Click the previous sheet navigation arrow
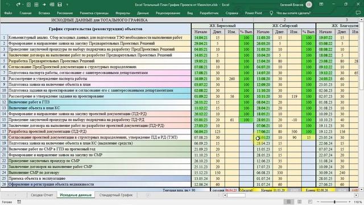 coord(8,195)
